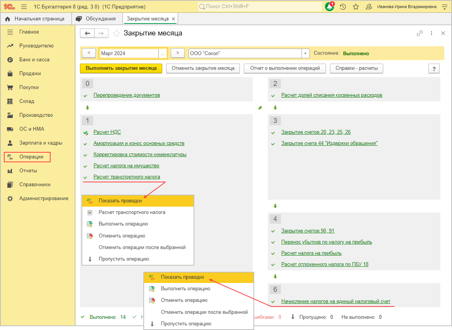
Task: Select Расчет транспортного налога menu item
Action: (138, 212)
